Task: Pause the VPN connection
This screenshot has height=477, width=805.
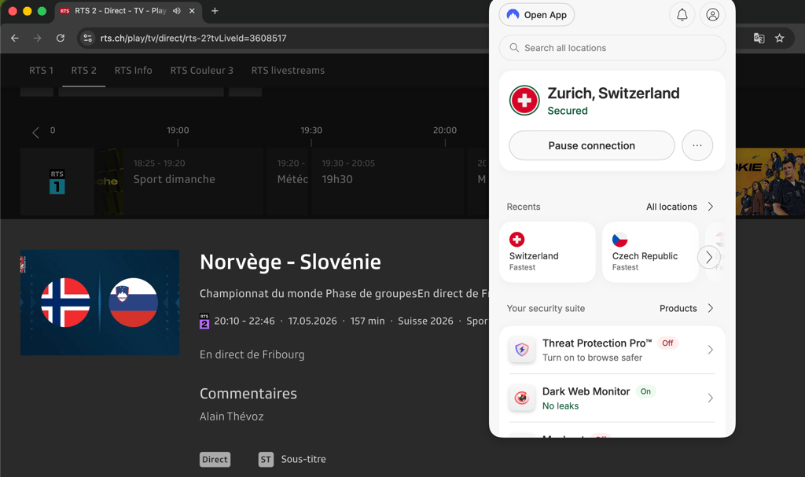Action: [x=591, y=145]
